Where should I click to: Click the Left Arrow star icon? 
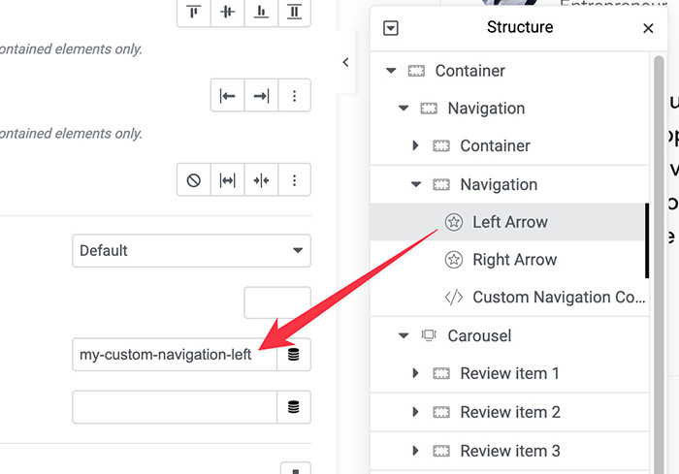pos(454,222)
